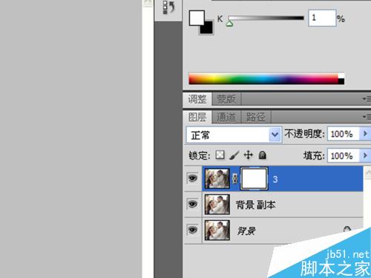
Task: Toggle lock position icon
Action: pyautogui.click(x=248, y=155)
